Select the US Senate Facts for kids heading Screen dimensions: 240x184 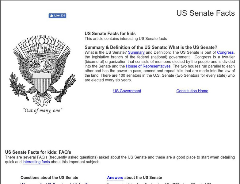(110, 34)
